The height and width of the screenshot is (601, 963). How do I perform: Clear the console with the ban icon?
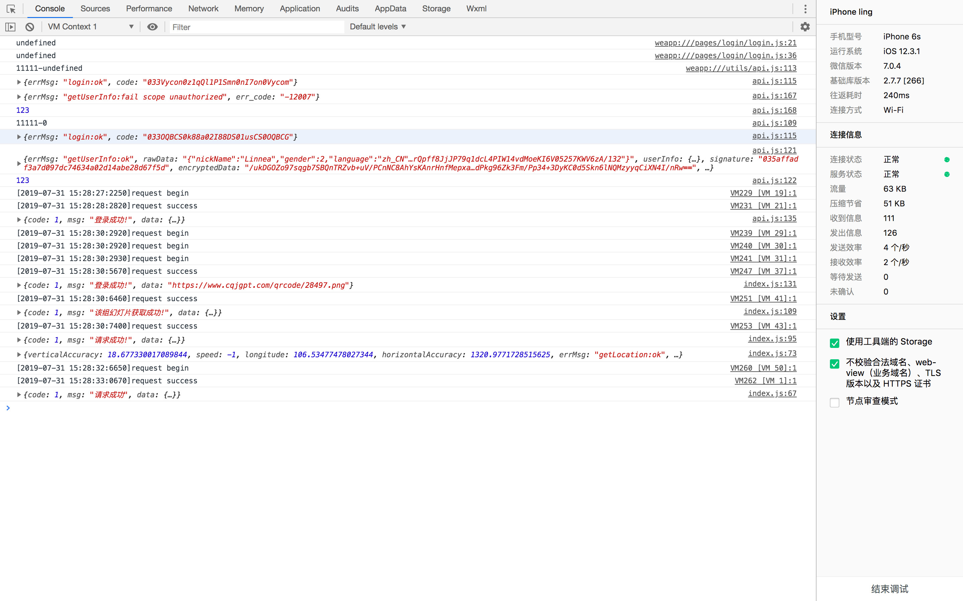pos(30,27)
